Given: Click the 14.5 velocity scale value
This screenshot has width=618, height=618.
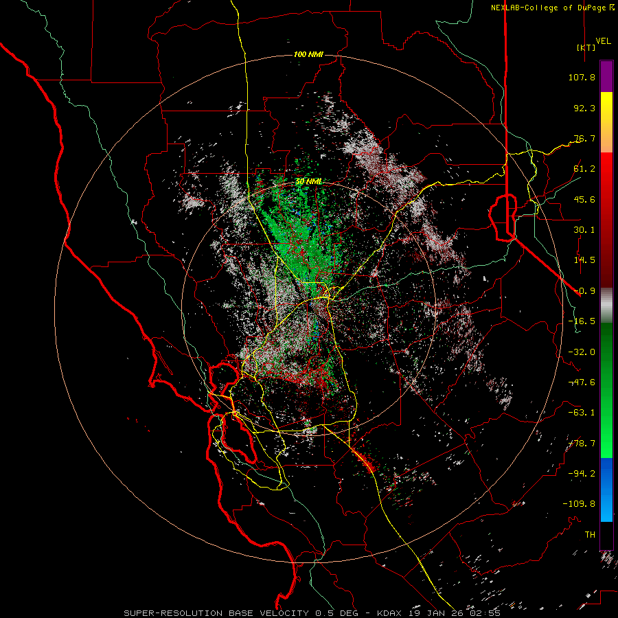Looking at the screenshot, I should tap(584, 260).
